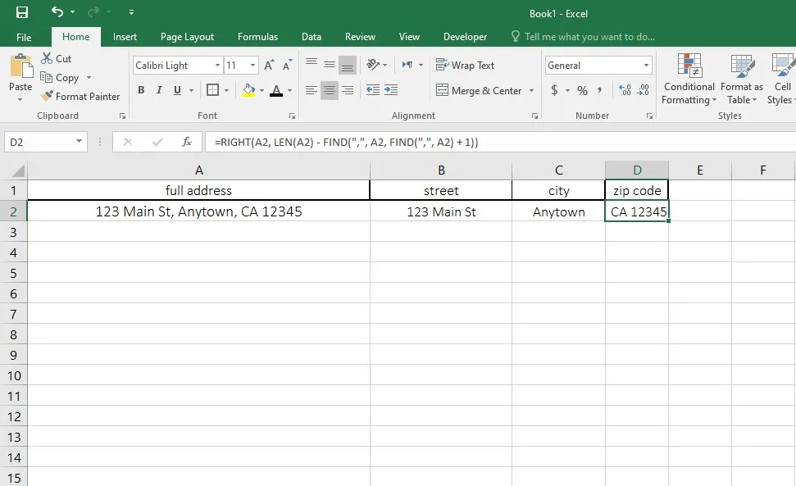
Task: Increase font size with large A icon
Action: (269, 65)
